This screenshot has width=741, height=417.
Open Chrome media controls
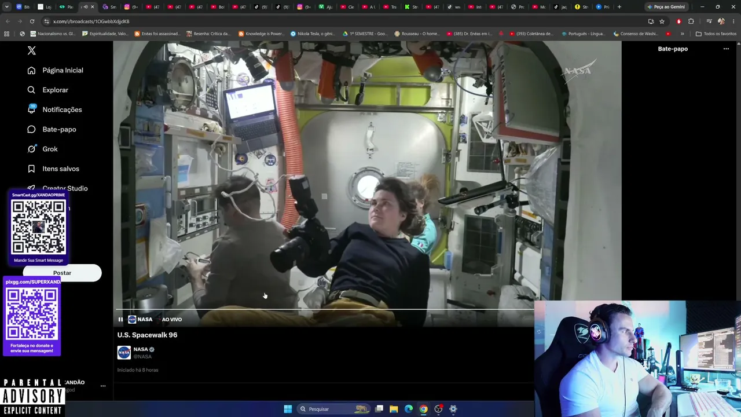pos(709,21)
